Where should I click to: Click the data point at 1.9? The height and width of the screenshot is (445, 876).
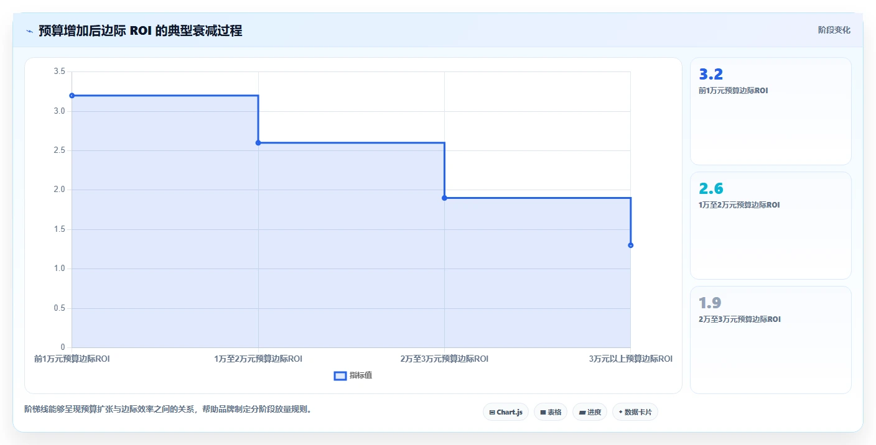[444, 198]
